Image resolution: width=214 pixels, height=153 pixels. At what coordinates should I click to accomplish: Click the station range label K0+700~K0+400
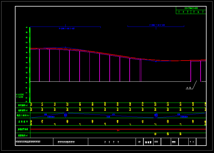point(191,8)
